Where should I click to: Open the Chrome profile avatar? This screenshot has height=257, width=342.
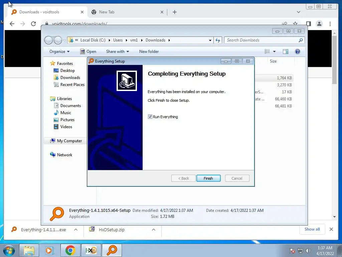(x=319, y=24)
